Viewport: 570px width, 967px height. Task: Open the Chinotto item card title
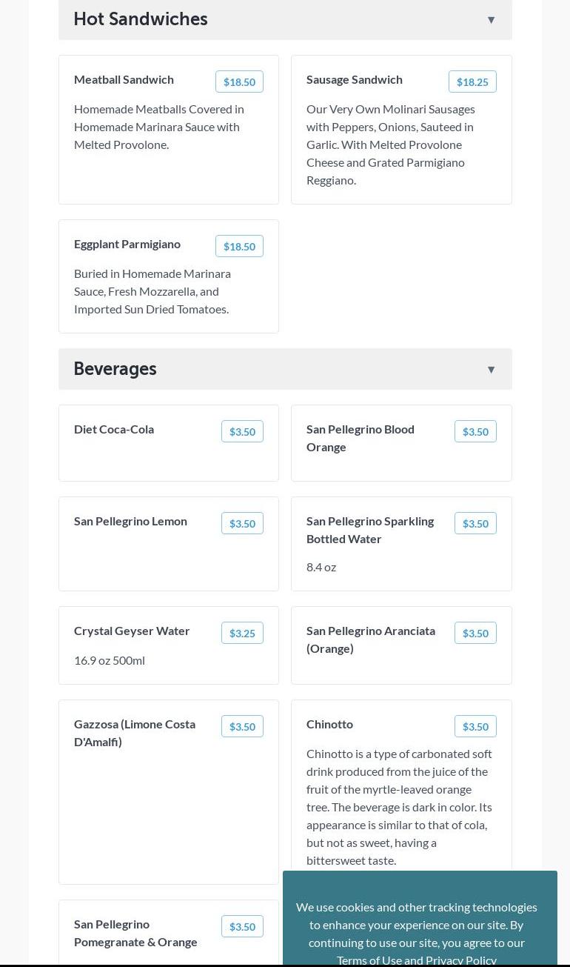(x=329, y=724)
